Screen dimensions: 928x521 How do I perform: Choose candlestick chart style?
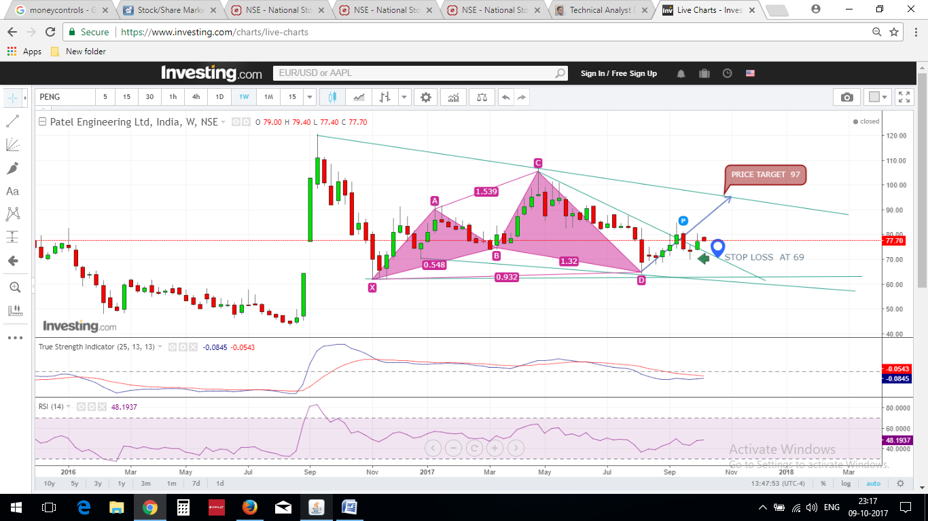point(332,97)
